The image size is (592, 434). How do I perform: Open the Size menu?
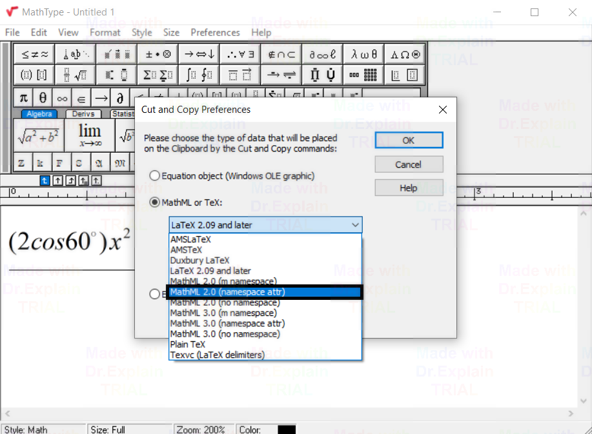172,32
